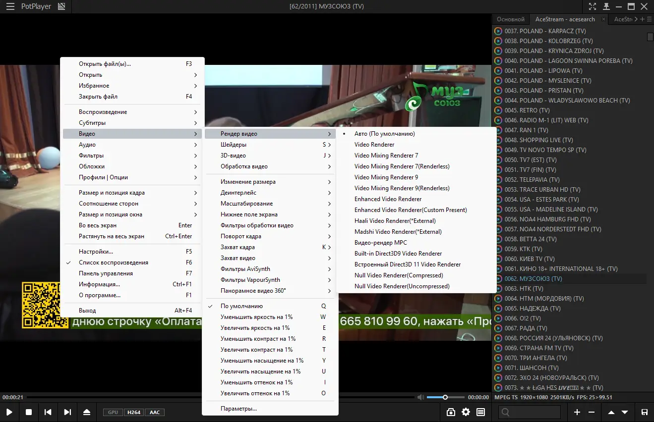The image size is (654, 422).
Task: Expand the Избранное submenu
Action: click(132, 86)
